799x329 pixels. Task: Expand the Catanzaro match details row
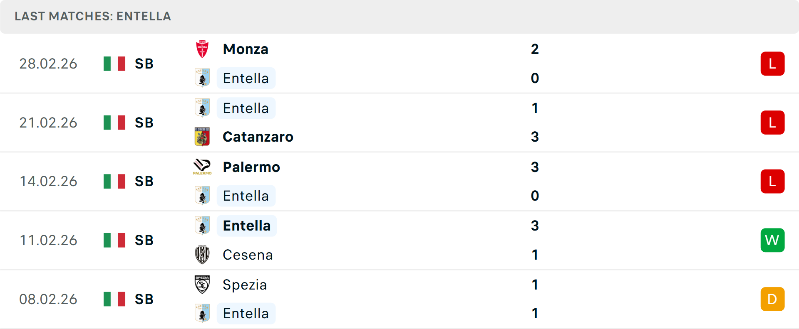(399, 122)
